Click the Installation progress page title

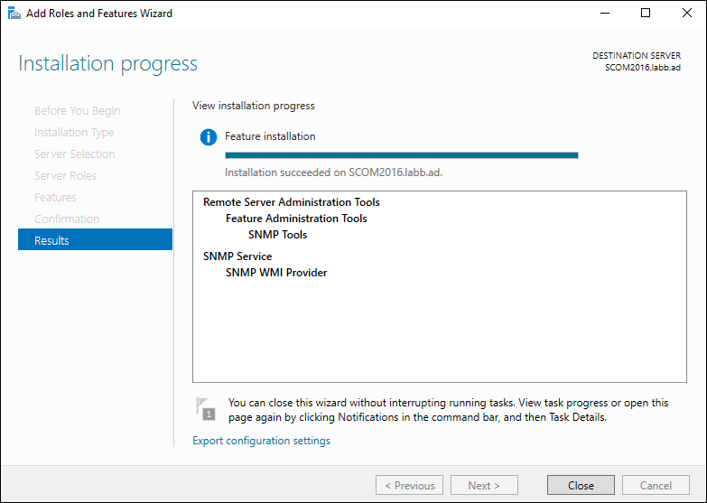coord(107,63)
